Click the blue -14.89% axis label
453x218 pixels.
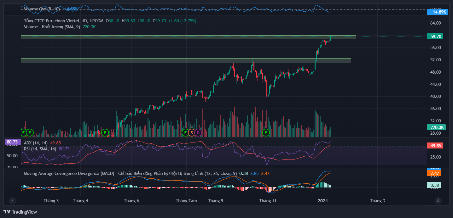437,12
